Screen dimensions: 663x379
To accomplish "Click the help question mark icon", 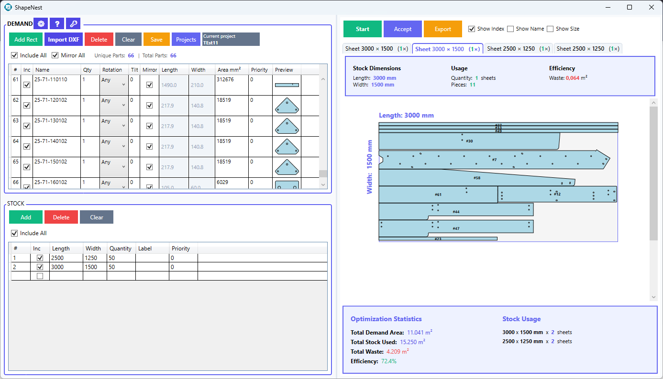I will pyautogui.click(x=57, y=23).
